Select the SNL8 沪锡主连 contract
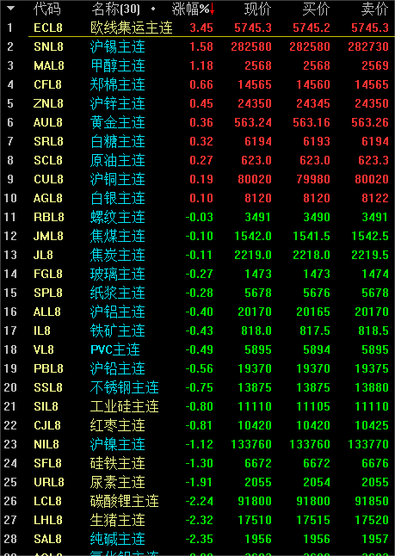The height and width of the screenshot is (556, 395). 198,46
